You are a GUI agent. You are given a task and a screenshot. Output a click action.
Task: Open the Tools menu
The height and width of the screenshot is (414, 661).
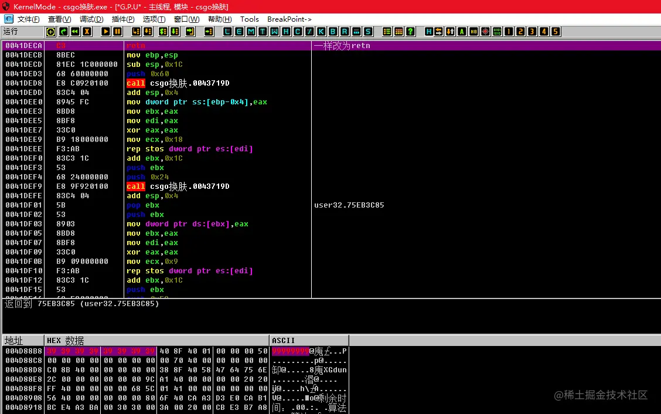point(250,19)
